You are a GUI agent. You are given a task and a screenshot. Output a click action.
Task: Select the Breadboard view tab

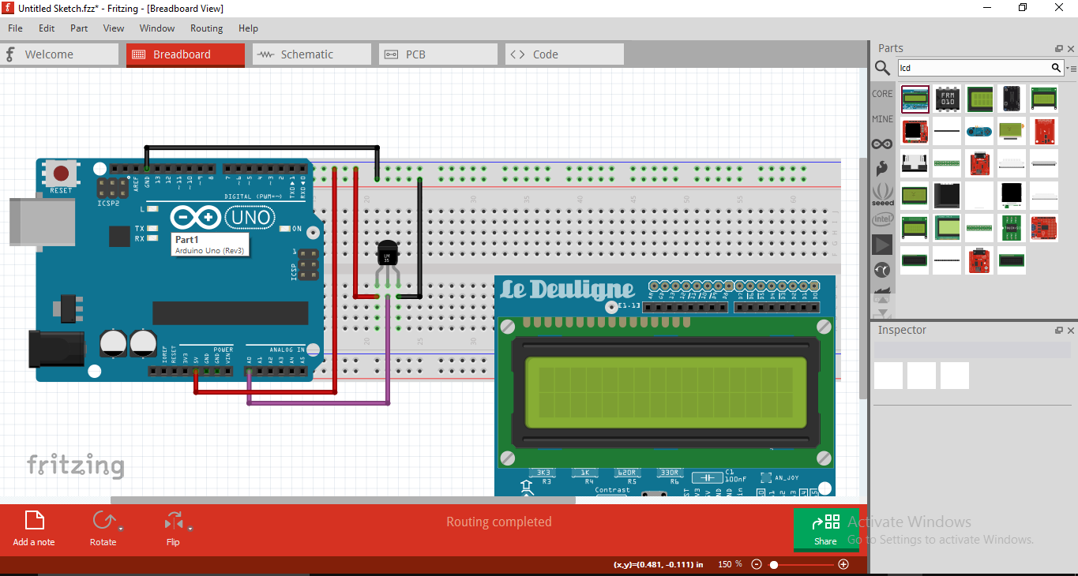[x=186, y=54]
